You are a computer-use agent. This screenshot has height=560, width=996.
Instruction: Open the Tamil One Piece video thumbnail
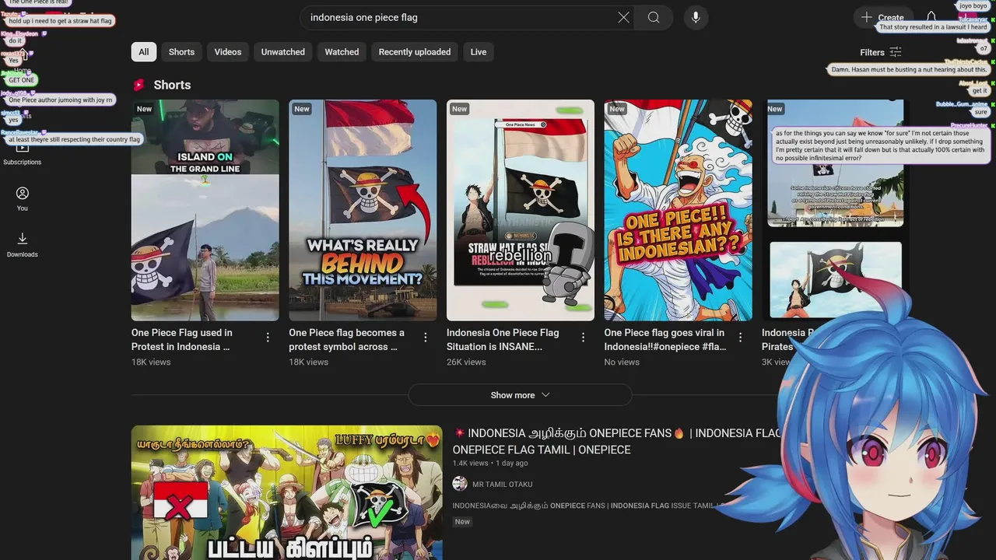tap(286, 492)
